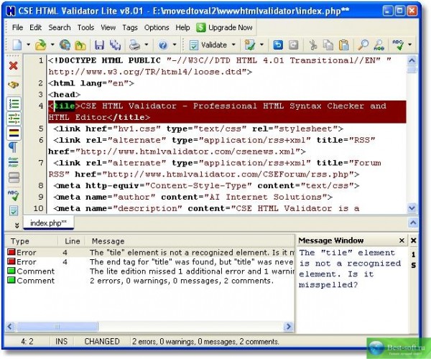Sort results by Message column header
The width and height of the screenshot is (431, 359).
pyautogui.click(x=190, y=241)
